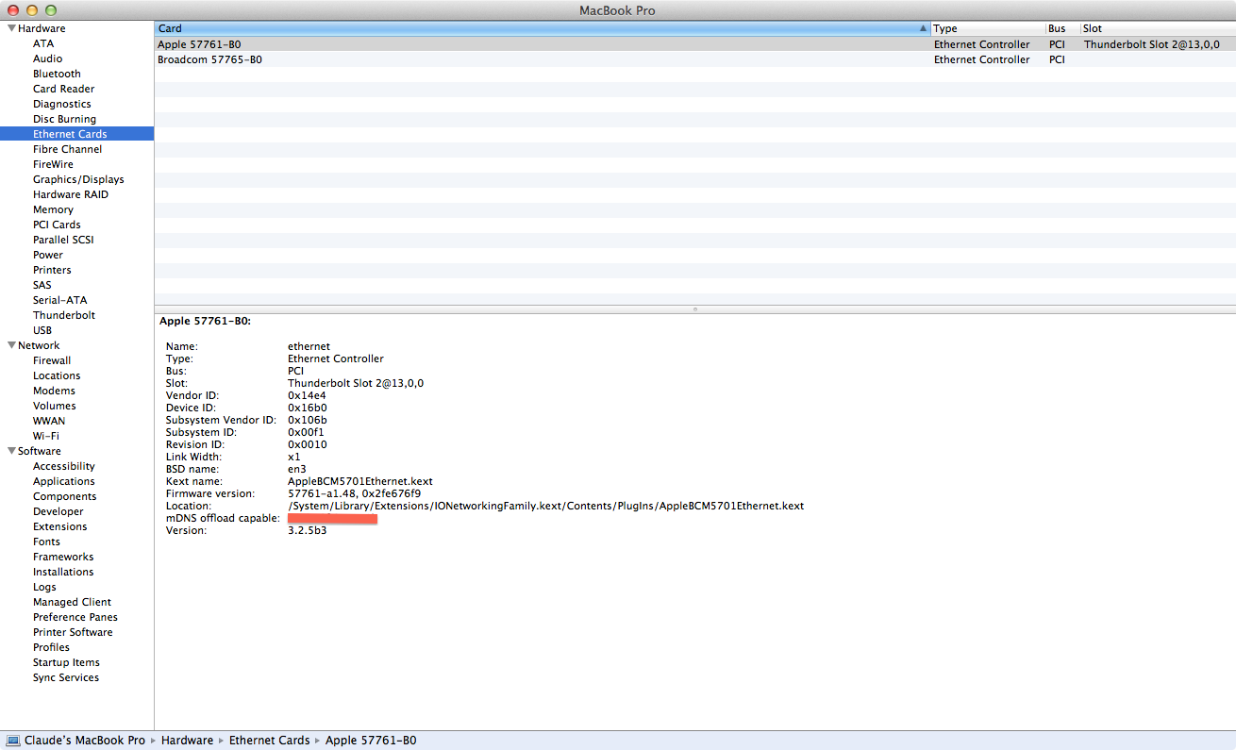Select ATA in the sidebar
The height and width of the screenshot is (750, 1236).
[x=43, y=43]
